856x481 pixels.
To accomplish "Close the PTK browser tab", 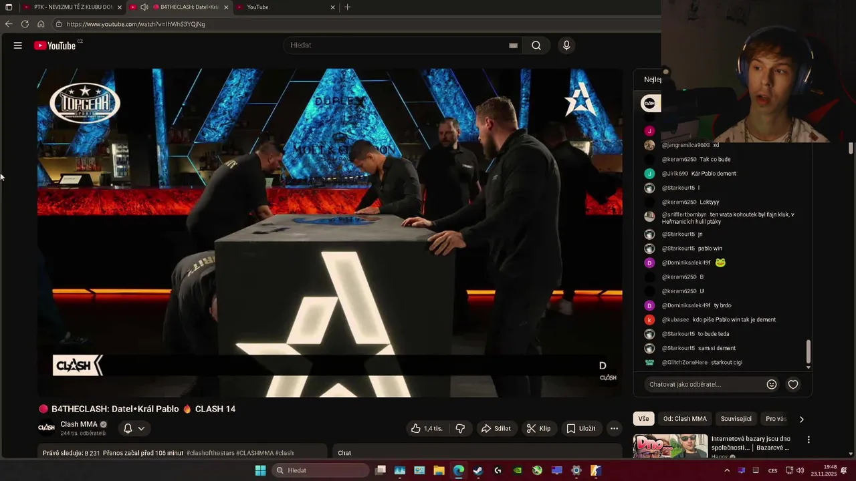I will [120, 7].
